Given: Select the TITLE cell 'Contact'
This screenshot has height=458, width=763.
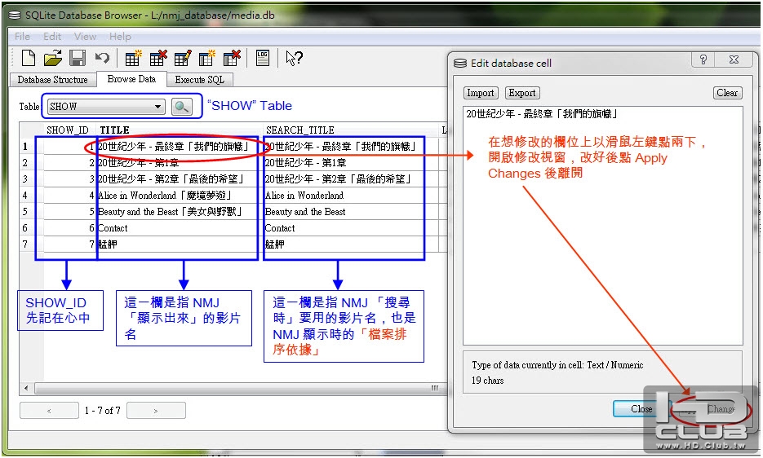Looking at the screenshot, I should point(180,228).
